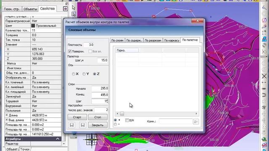Click the gray ellipse icon in right toolbar
The image size is (269, 151).
264,45
